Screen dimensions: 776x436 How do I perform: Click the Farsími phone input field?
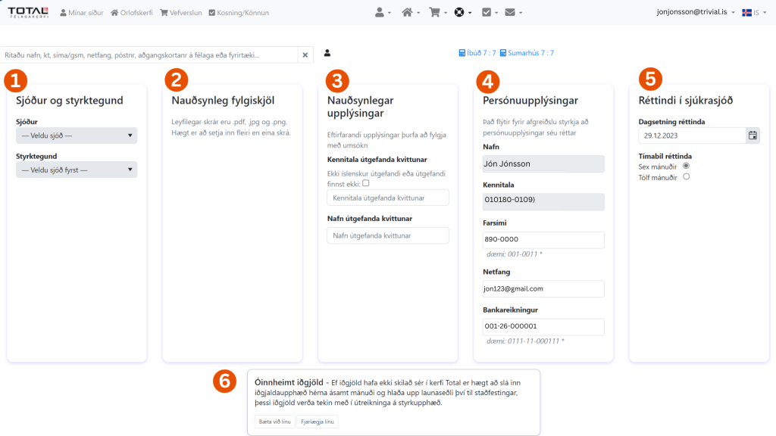pyautogui.click(x=543, y=240)
